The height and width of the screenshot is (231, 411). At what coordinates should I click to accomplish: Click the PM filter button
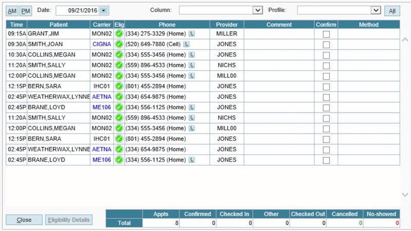point(26,11)
